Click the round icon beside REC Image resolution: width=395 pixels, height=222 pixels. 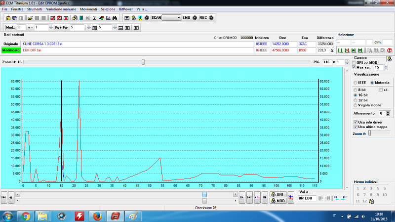(211, 17)
